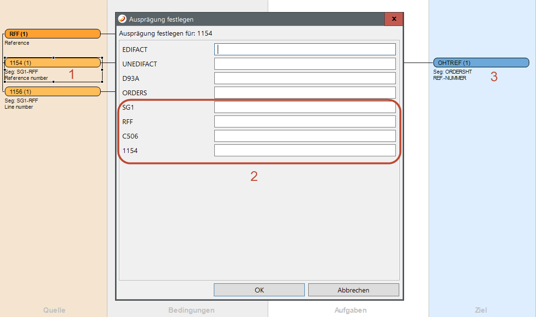Click into the ORDERS text field
The width and height of the screenshot is (536, 317).
tap(305, 93)
